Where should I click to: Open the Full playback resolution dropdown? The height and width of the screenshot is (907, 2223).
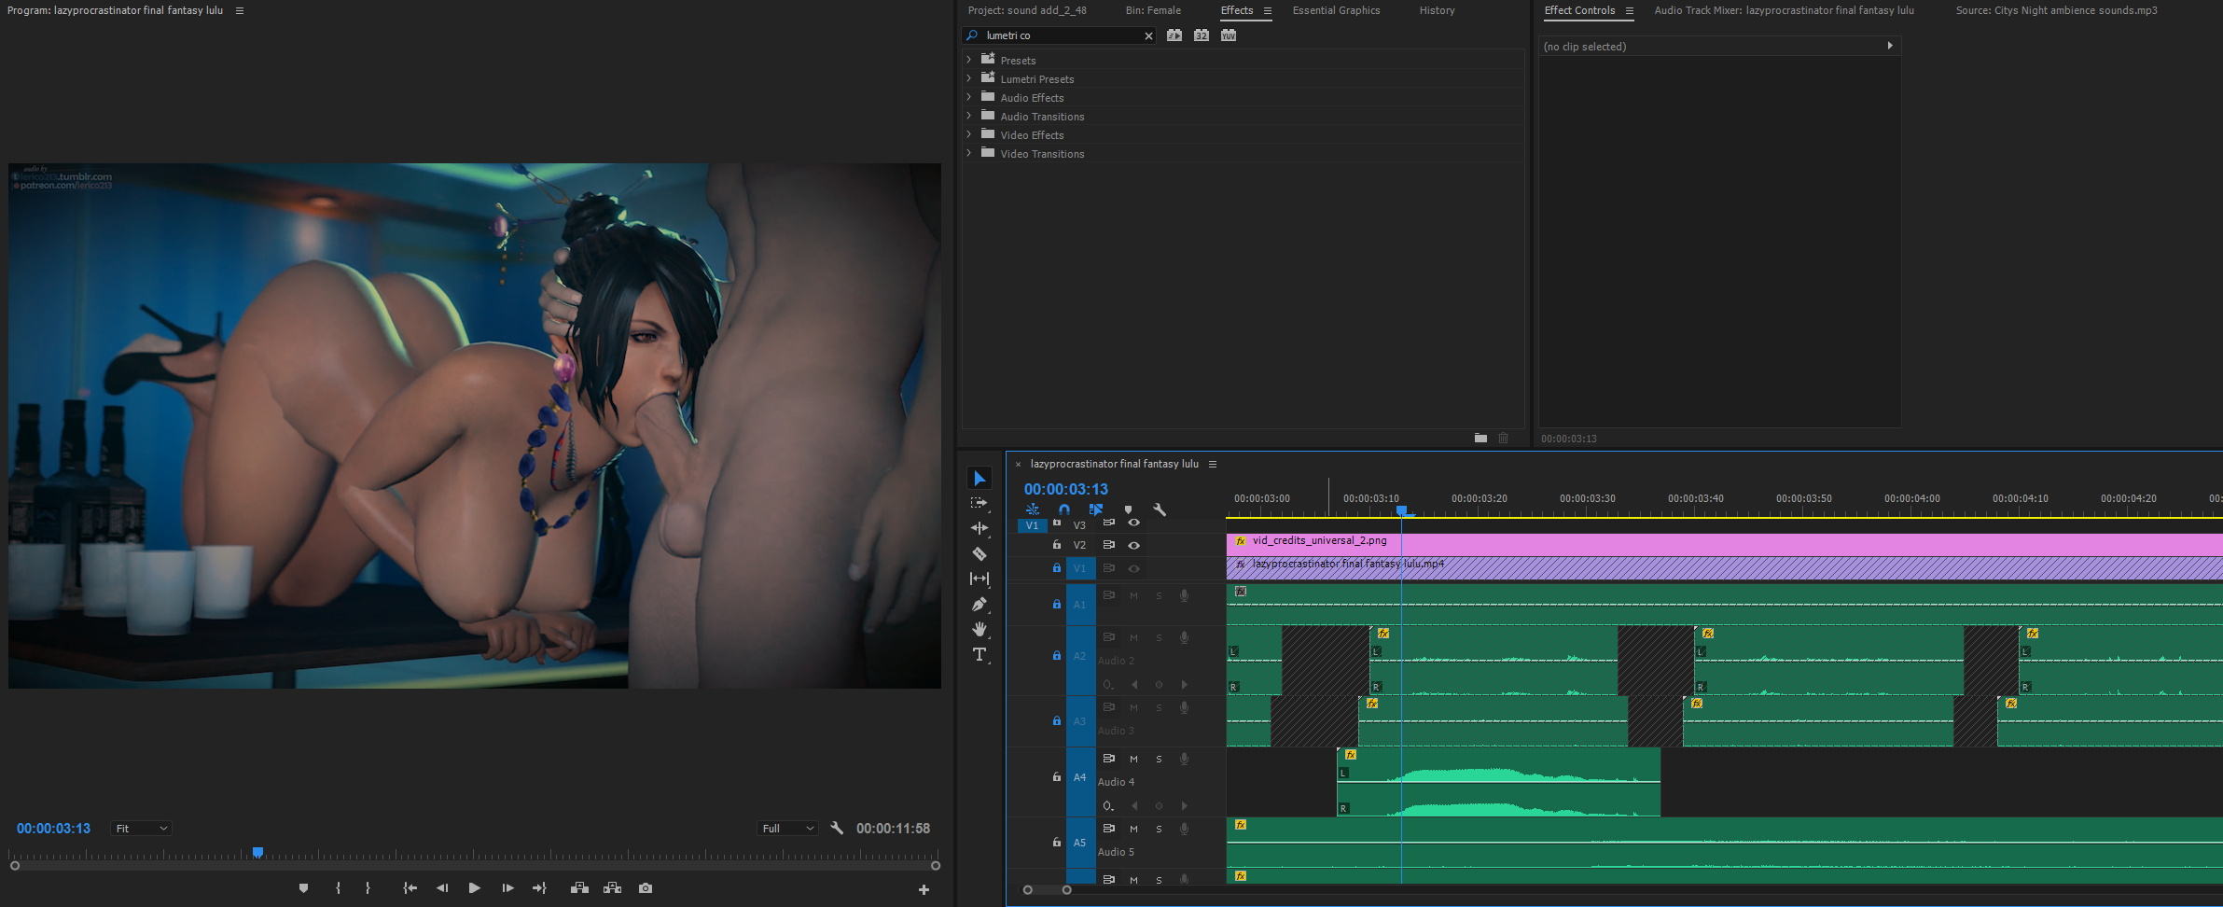coord(788,829)
